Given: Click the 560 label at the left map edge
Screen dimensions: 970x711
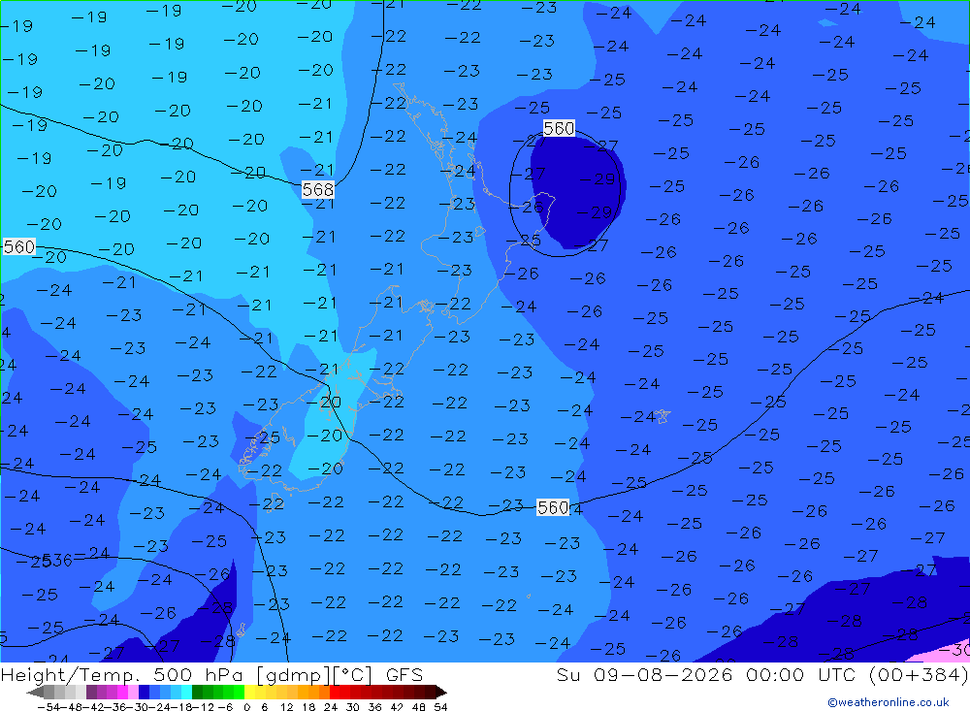Looking at the screenshot, I should 19,247.
